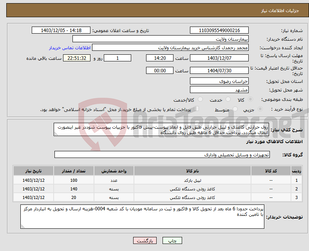Click the واحد شمارش column header
The height and width of the screenshot is (251, 309).
[114, 171]
